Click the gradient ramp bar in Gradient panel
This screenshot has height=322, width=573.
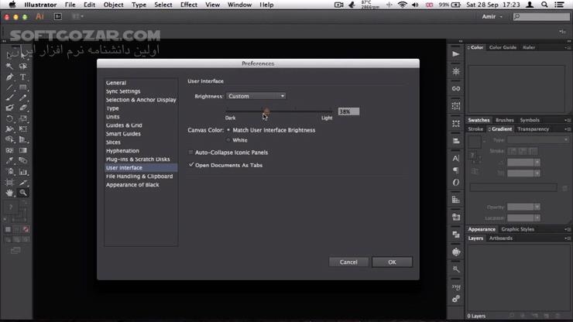click(513, 188)
